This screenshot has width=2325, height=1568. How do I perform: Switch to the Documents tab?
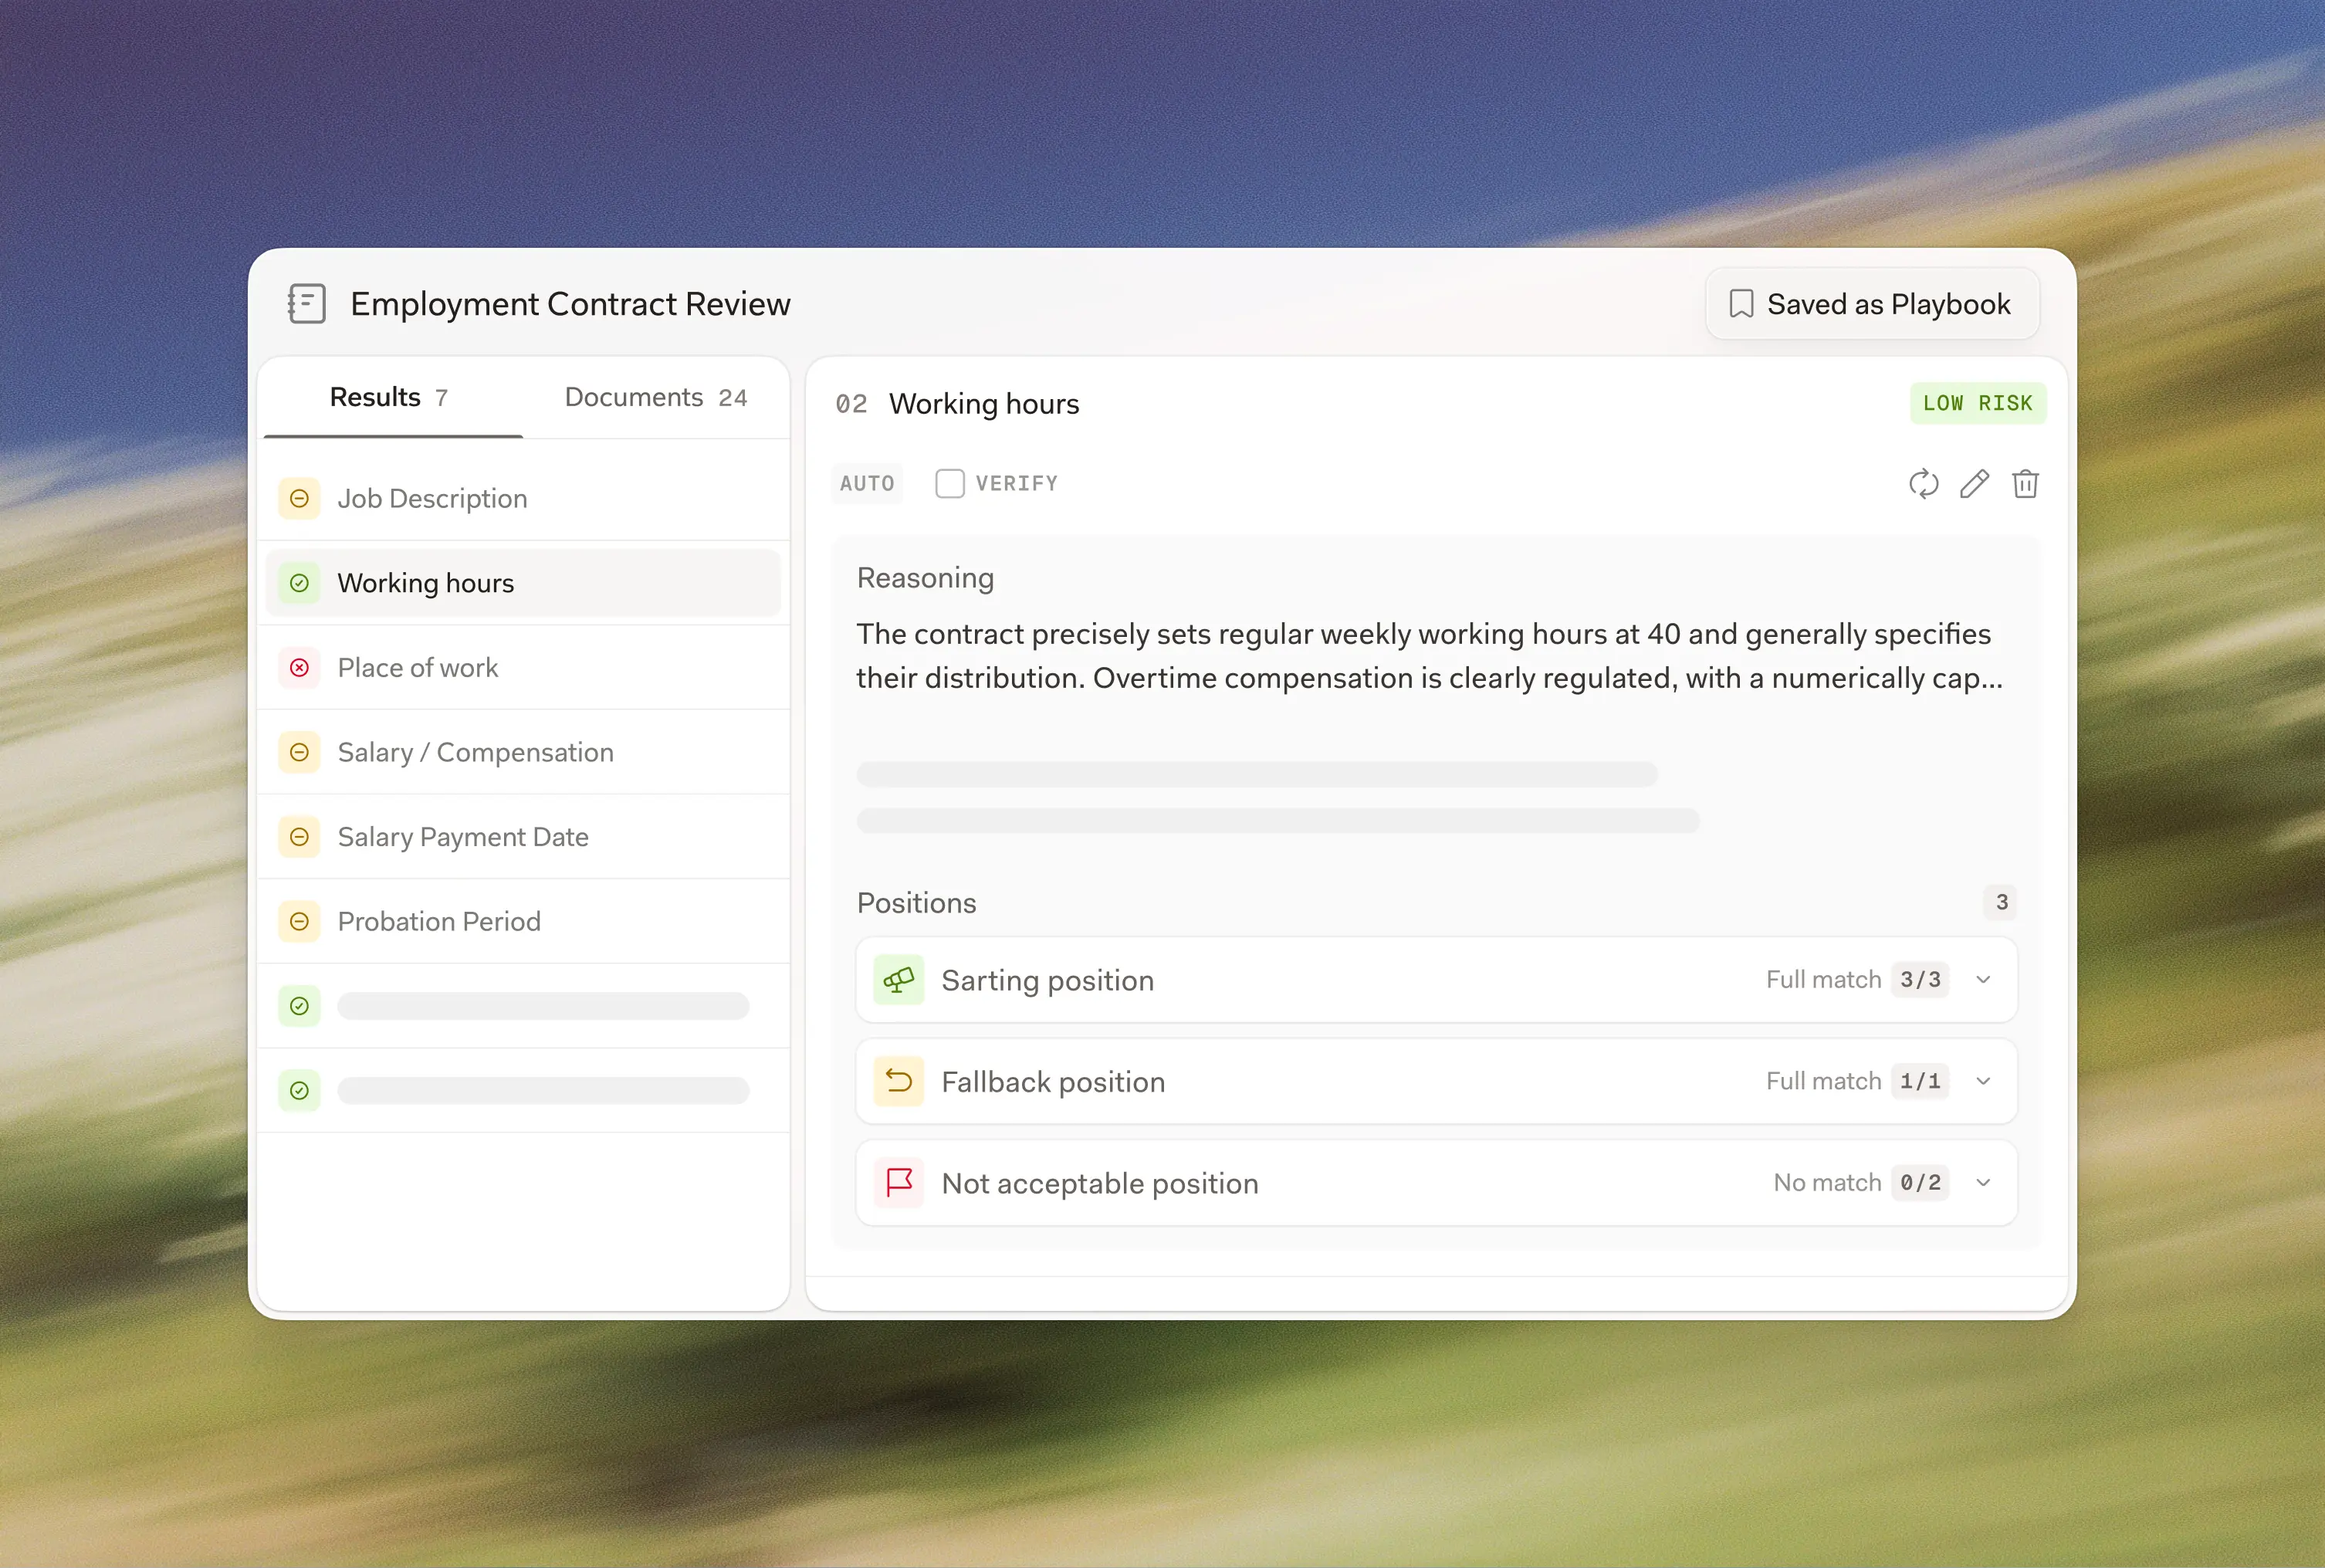pyautogui.click(x=655, y=398)
